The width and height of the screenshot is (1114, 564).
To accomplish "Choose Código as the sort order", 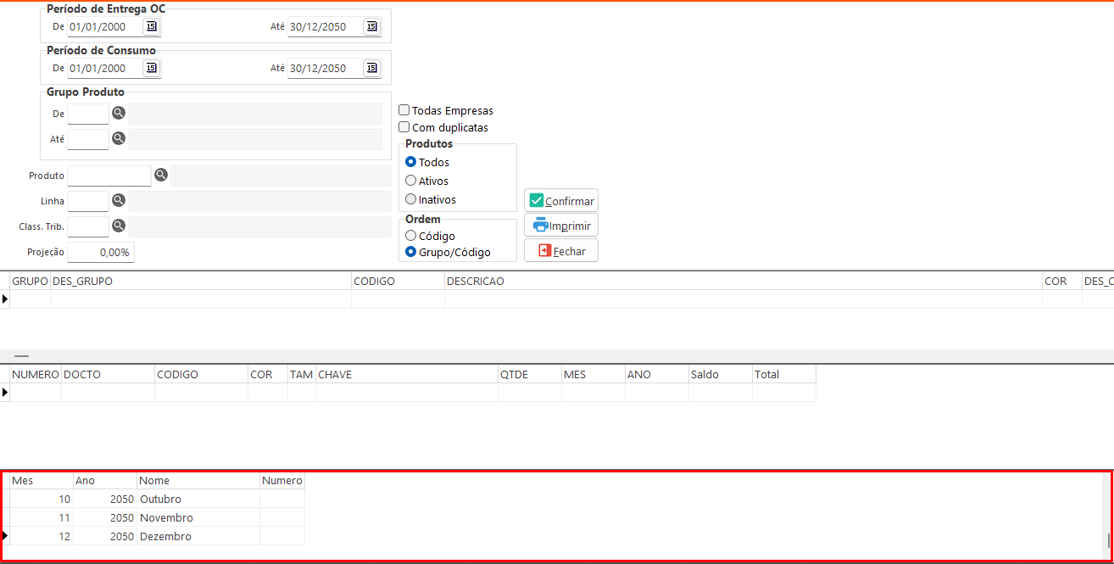I will point(411,236).
